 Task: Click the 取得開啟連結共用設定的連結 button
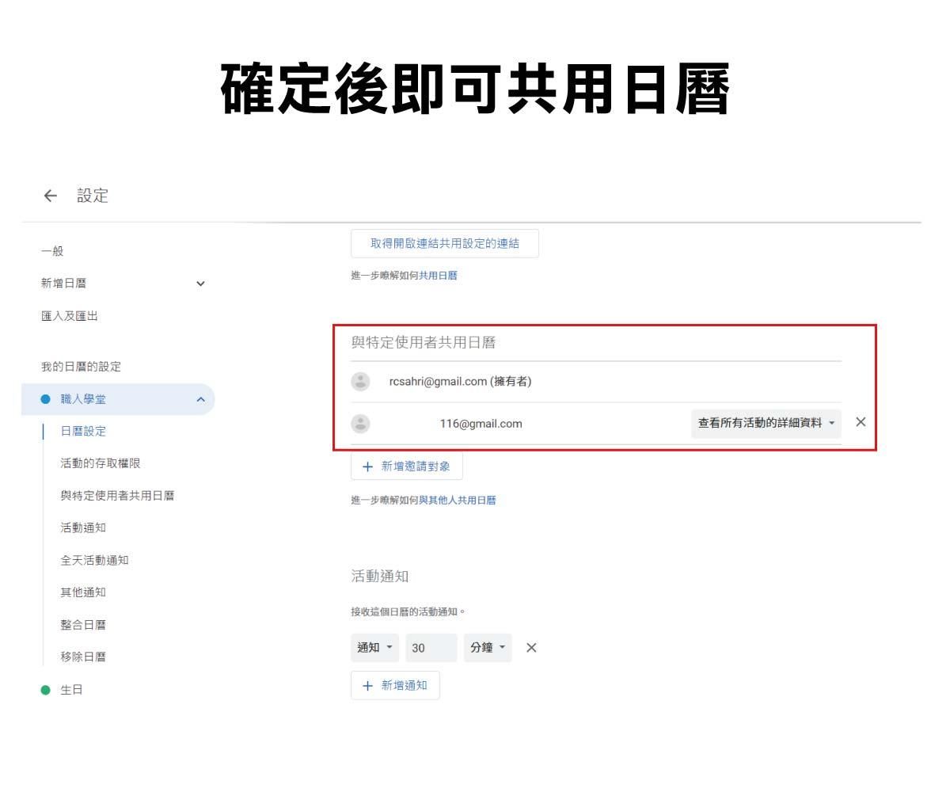(446, 243)
